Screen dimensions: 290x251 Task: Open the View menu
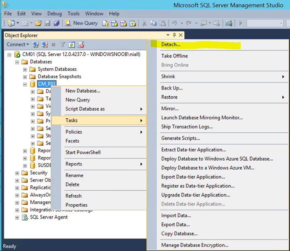(x=37, y=14)
